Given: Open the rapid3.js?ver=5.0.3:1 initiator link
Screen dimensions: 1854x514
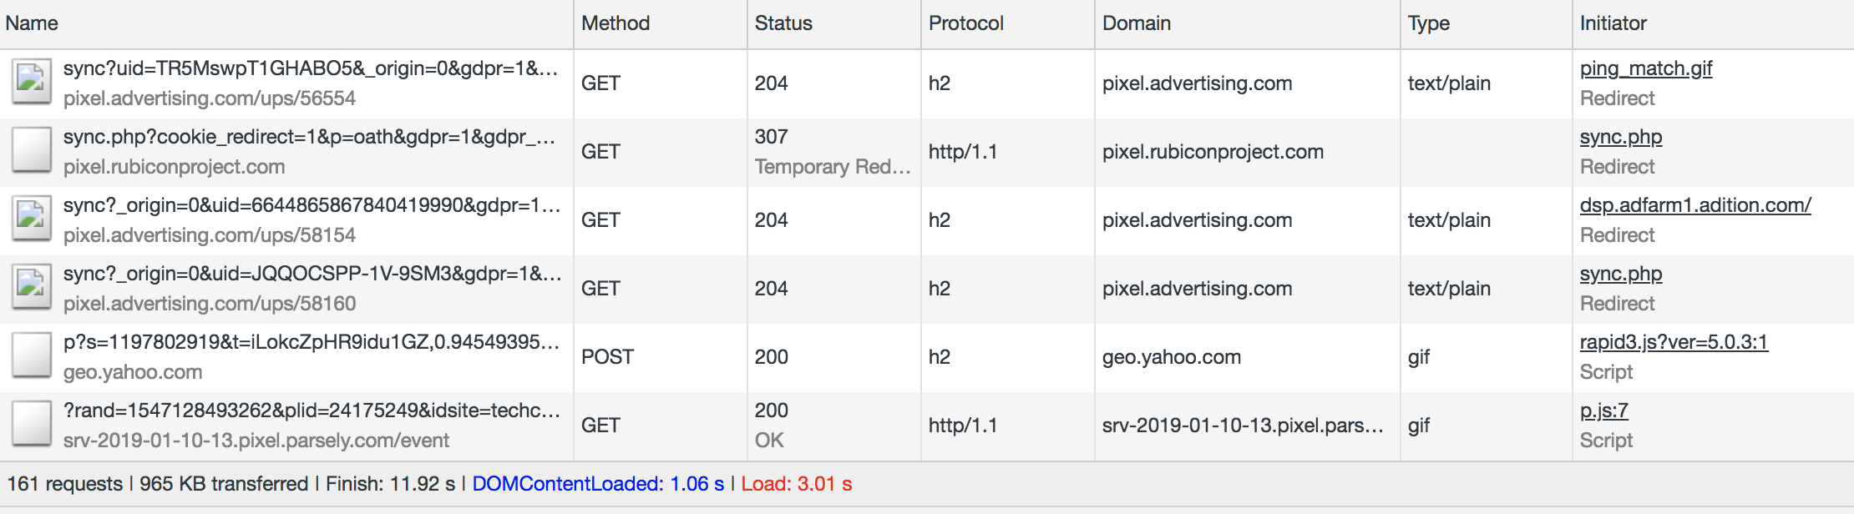Looking at the screenshot, I should pos(1674,342).
